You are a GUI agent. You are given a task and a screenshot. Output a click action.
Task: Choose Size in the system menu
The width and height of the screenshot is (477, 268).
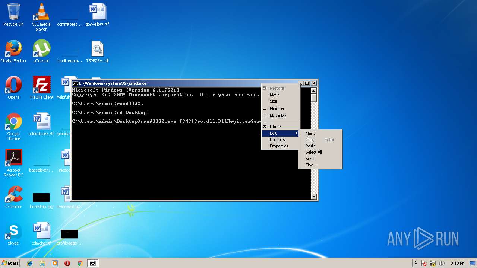click(x=281, y=101)
